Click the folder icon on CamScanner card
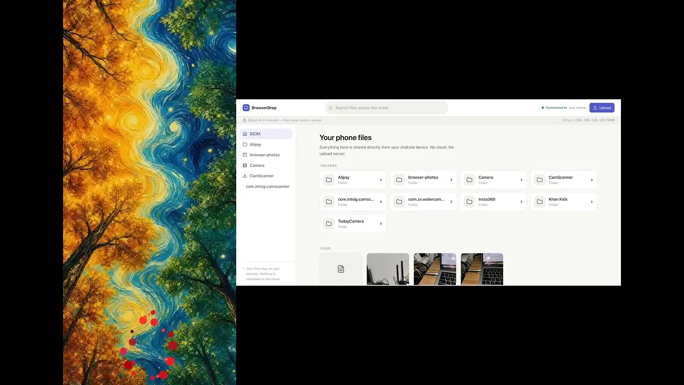The image size is (684, 385). click(x=540, y=180)
